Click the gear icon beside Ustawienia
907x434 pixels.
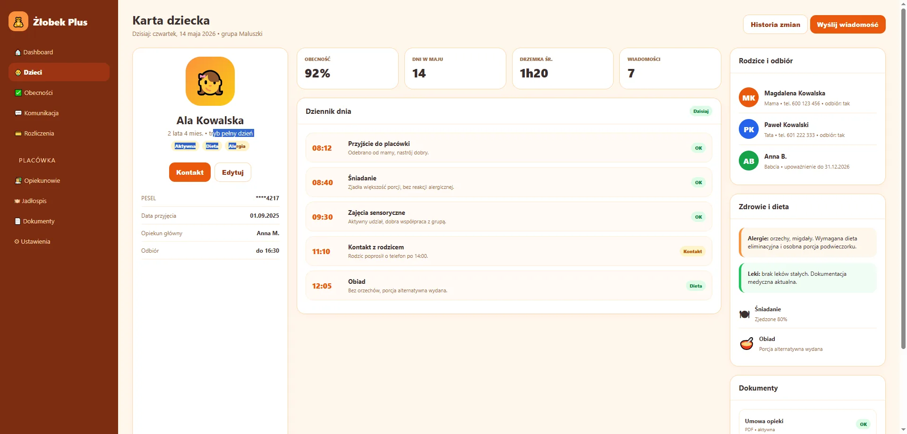pos(17,242)
